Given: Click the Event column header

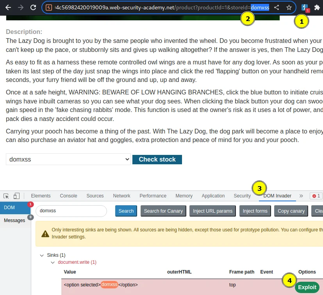Looking at the screenshot, I should pos(266,272).
